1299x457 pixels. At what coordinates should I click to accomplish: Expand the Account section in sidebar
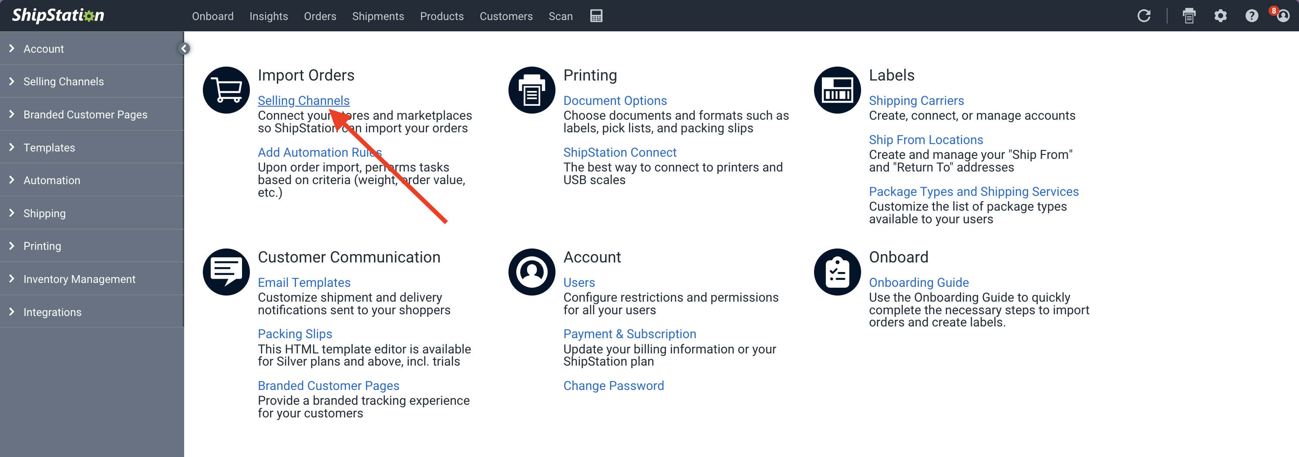(92, 48)
